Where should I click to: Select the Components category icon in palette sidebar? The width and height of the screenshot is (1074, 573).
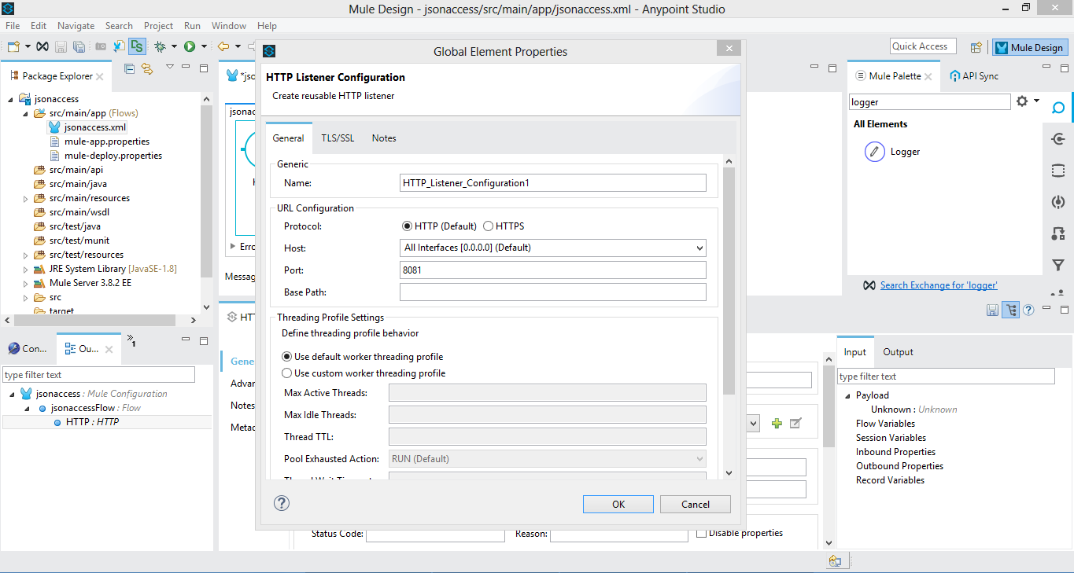tap(1058, 202)
